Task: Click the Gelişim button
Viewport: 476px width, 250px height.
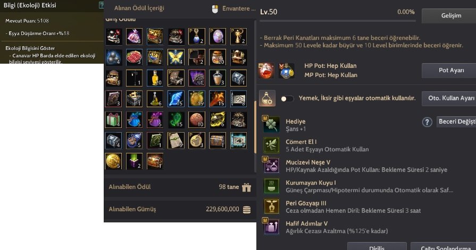Action: click(451, 15)
